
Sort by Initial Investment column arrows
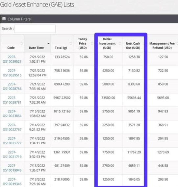click(120, 43)
